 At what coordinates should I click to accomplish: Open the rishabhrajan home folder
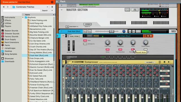tap(8, 48)
